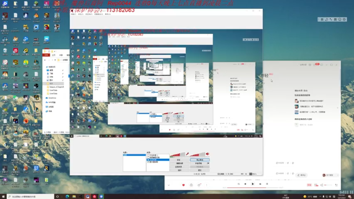This screenshot has width=354, height=199.
Task: Click OneDrive in the File Explorer sidebar
Action: point(52,98)
